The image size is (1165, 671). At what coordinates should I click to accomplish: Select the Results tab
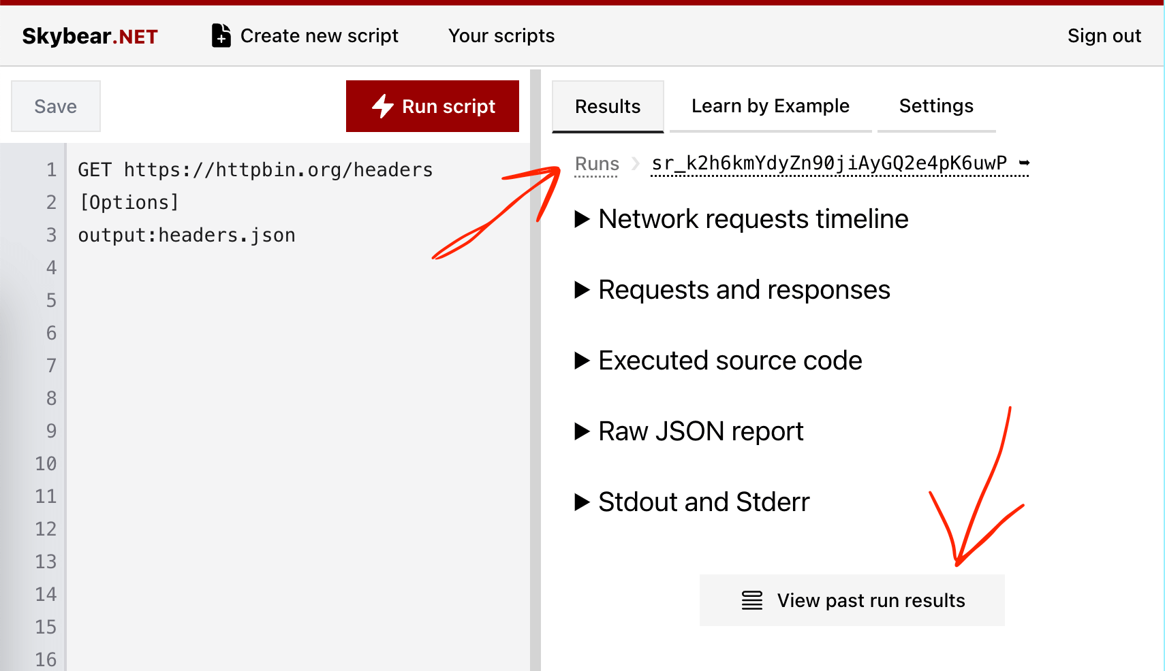click(x=607, y=106)
